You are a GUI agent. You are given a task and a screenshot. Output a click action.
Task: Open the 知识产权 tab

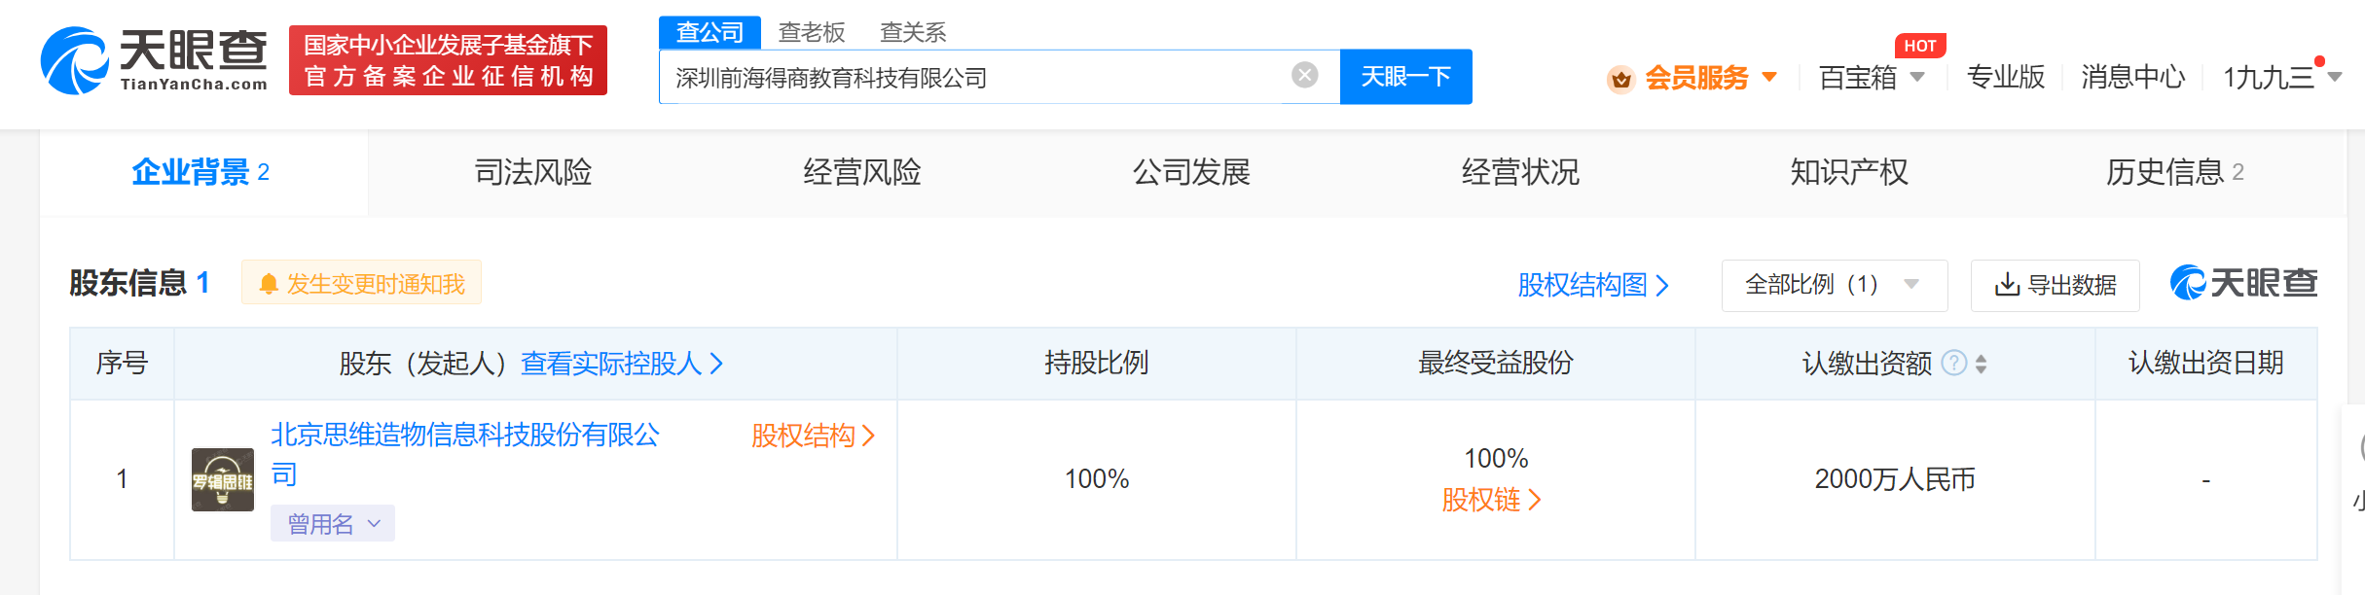(x=1849, y=172)
